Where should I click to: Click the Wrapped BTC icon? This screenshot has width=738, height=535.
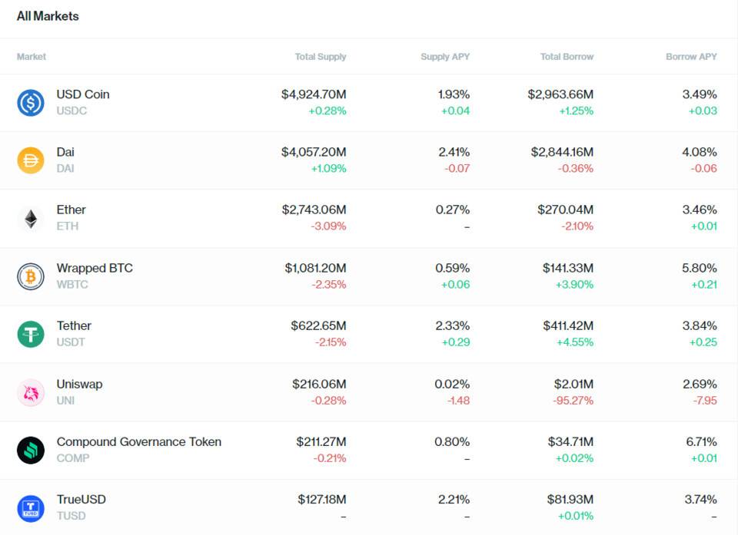pos(31,276)
